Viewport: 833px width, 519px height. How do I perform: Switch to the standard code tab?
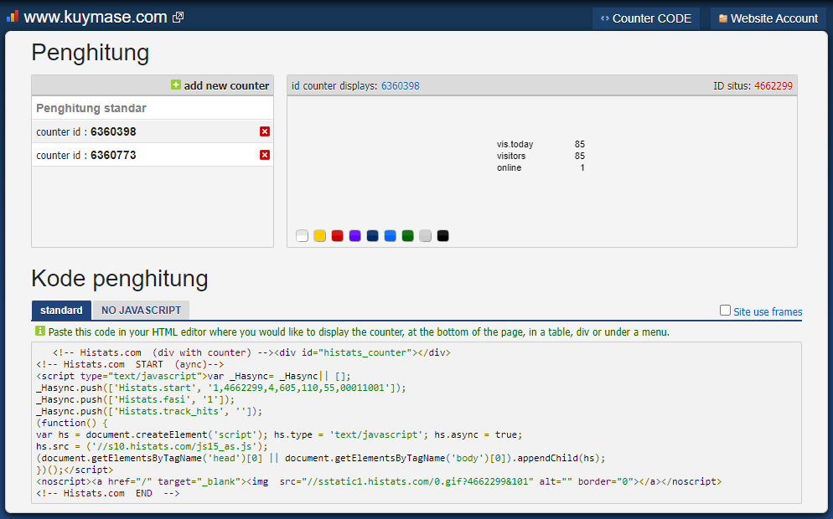pos(62,311)
